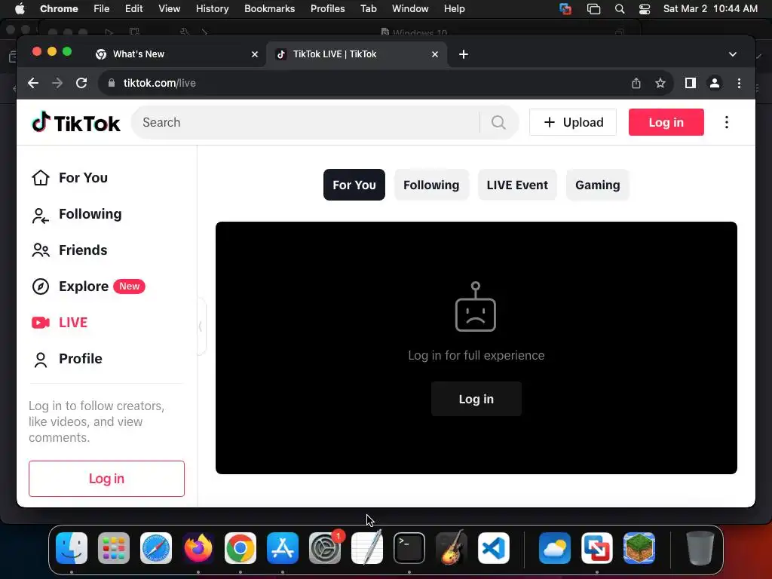The image size is (772, 579).
Task: Switch to the What's New tab
Action: point(173,54)
